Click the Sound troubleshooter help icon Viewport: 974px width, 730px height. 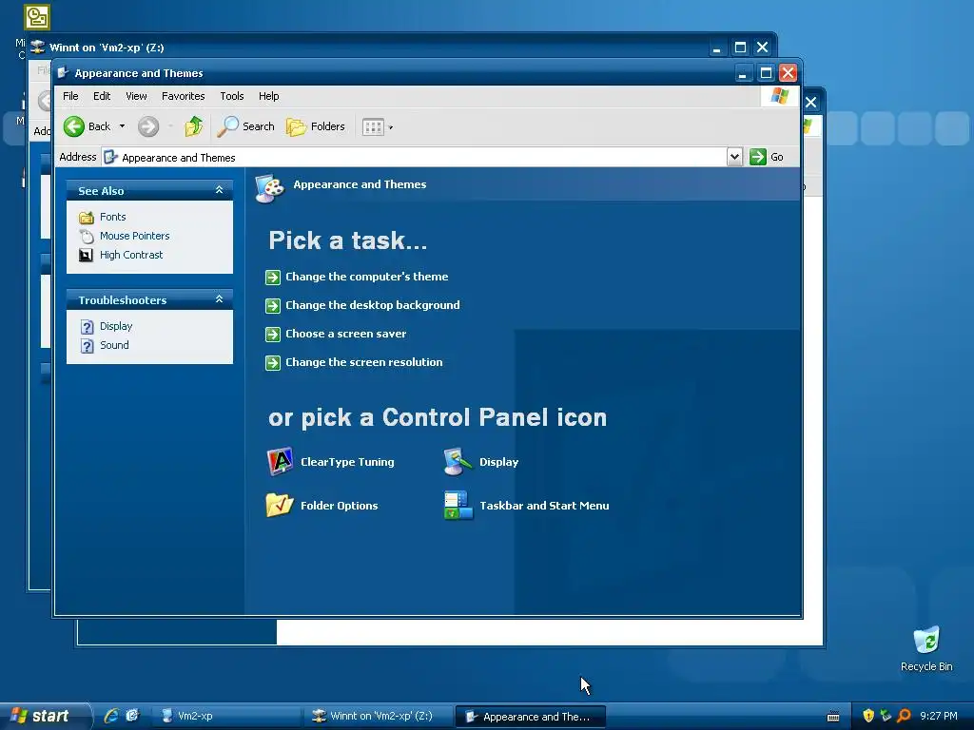87,346
